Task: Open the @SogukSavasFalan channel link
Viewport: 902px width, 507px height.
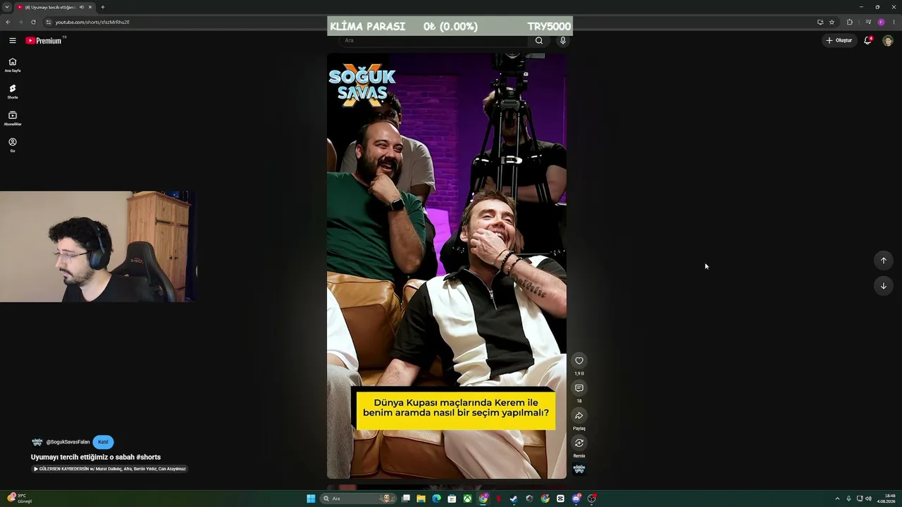Action: point(68,442)
